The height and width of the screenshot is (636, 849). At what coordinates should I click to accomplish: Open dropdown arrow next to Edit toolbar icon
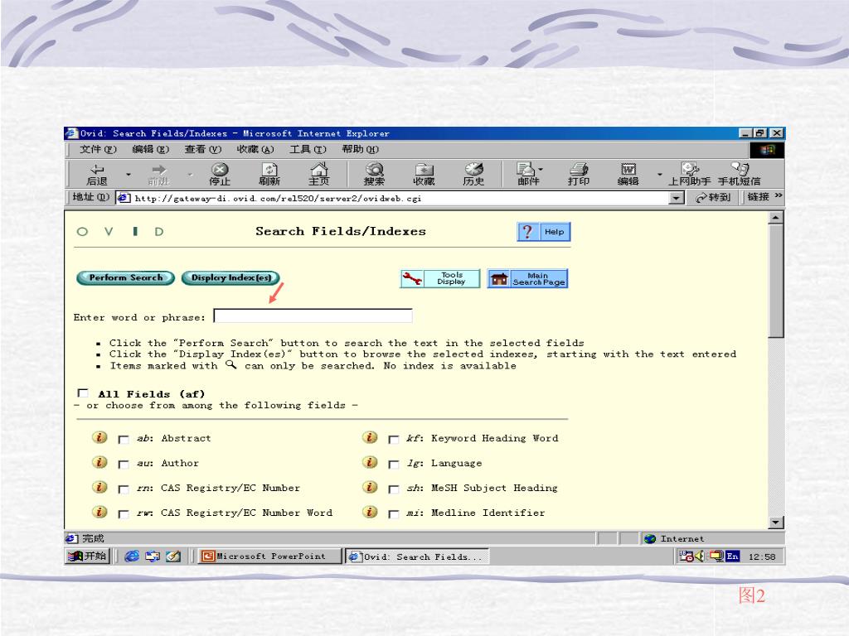pos(659,174)
